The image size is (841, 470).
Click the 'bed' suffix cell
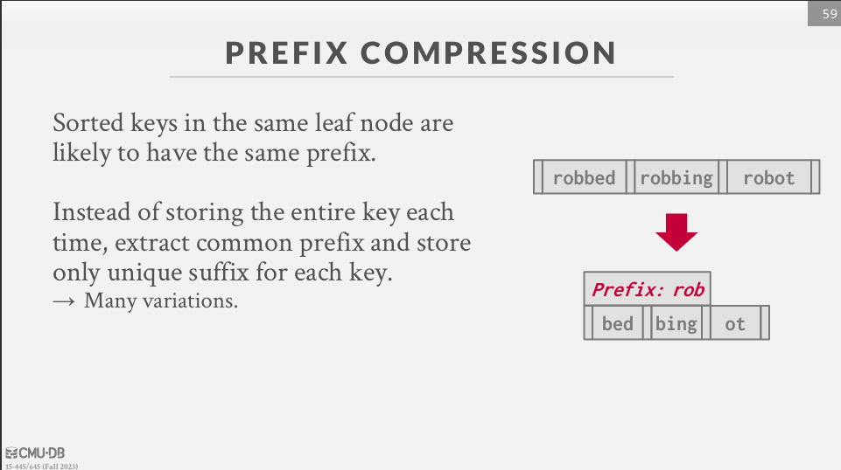(617, 322)
